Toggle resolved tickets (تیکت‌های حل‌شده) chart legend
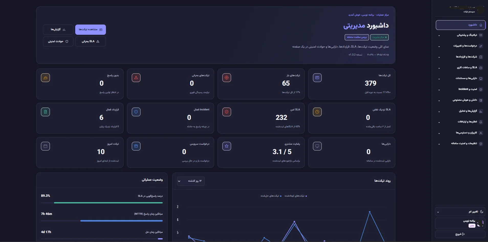 coord(271,196)
